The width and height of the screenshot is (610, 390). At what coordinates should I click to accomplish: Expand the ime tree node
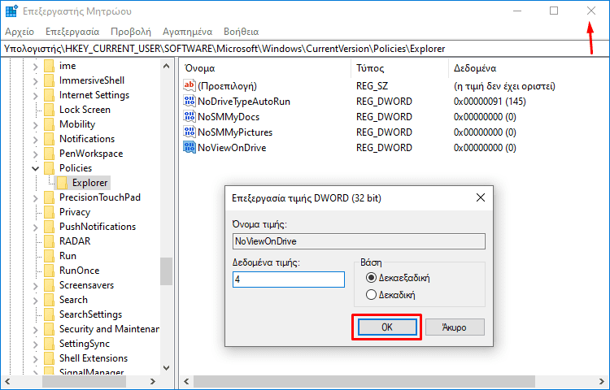coord(36,67)
